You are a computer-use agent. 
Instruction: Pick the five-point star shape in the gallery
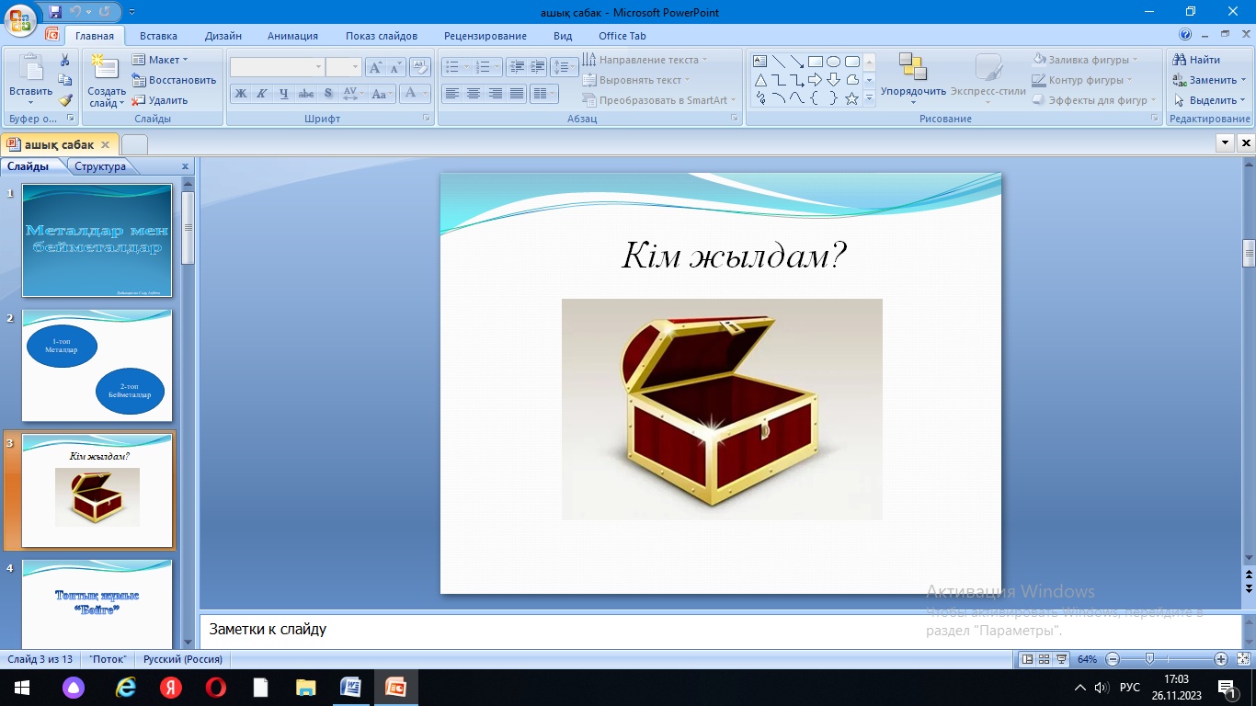tap(851, 98)
